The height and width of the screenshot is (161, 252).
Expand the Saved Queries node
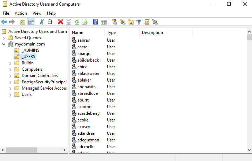4,38
